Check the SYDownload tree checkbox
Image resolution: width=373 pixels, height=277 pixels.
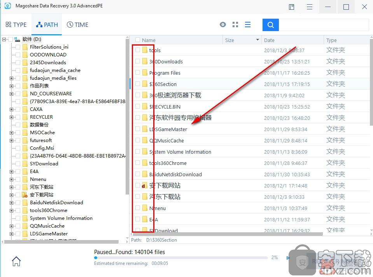tap(18, 164)
